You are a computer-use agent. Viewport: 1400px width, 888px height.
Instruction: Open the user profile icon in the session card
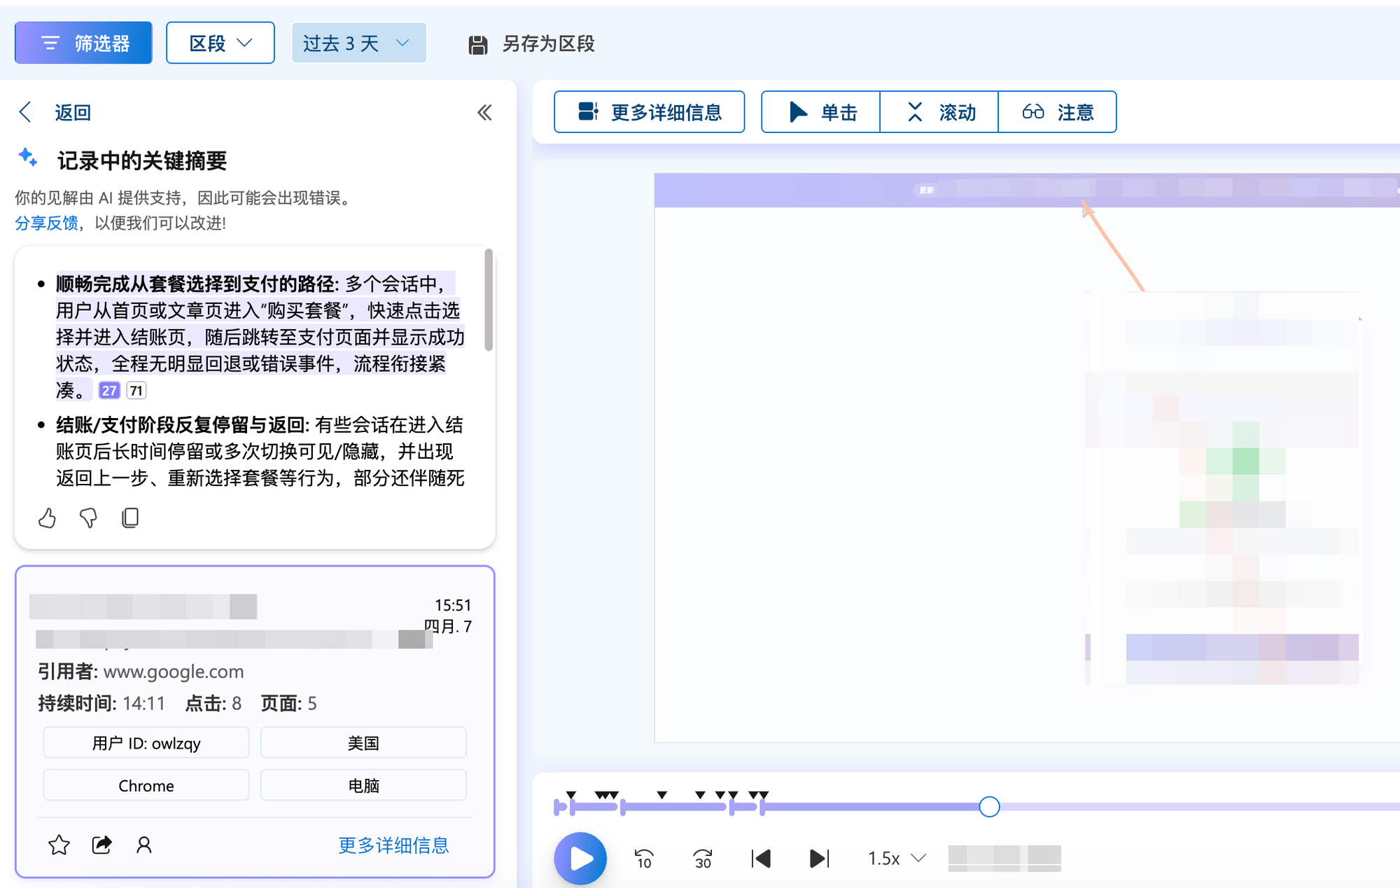144,845
